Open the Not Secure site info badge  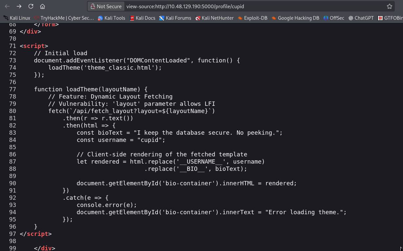pos(106,6)
